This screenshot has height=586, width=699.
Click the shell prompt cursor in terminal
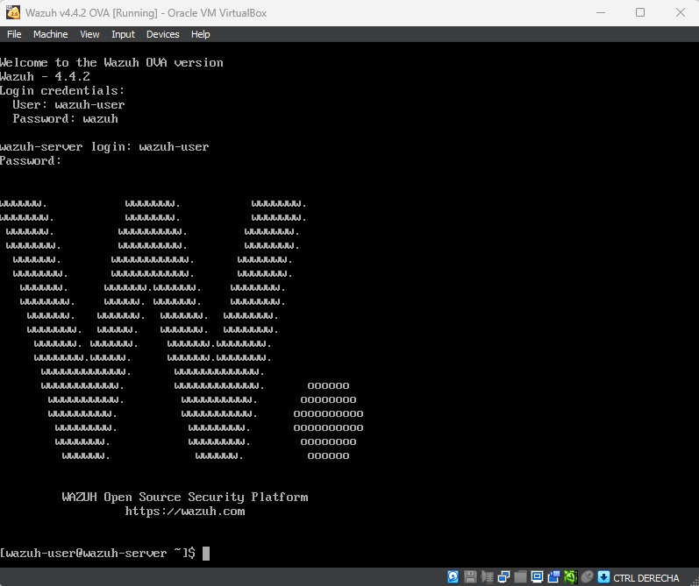pyautogui.click(x=206, y=554)
